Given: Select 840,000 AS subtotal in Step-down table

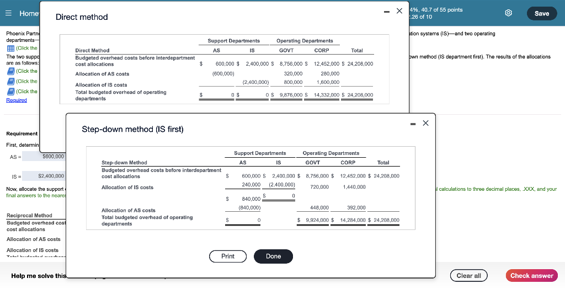Looking at the screenshot, I should point(251,199).
